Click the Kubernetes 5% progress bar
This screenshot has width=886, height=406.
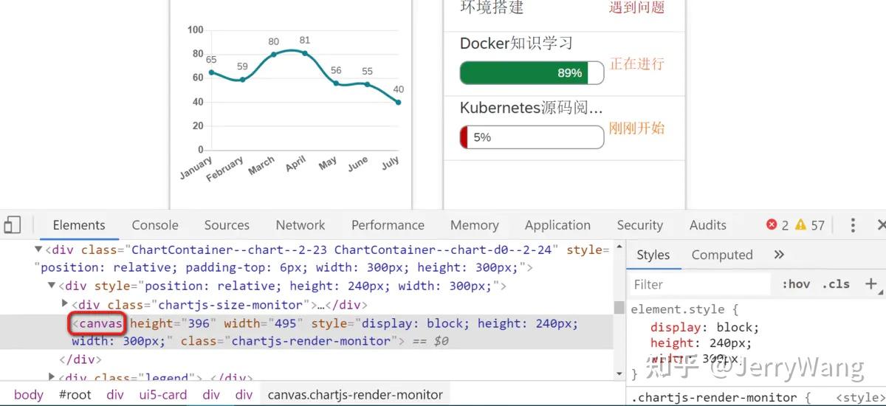[x=532, y=137]
